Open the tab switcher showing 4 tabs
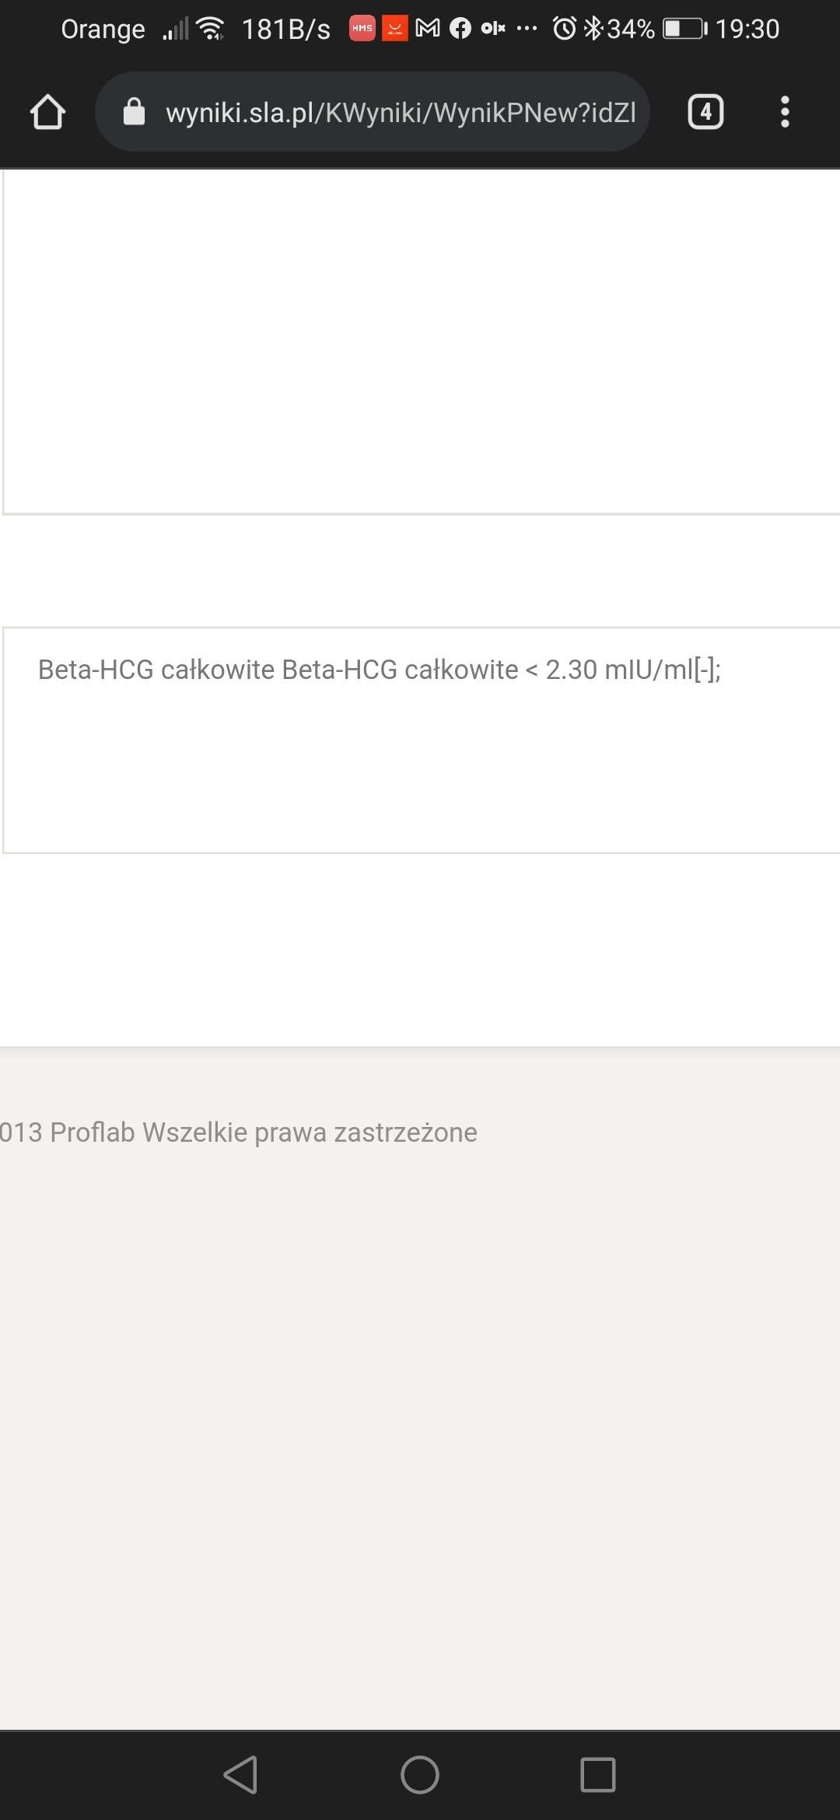 705,112
